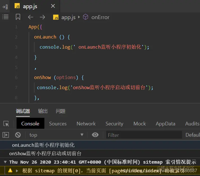Show the console sidebar panel icon

point(6,135)
